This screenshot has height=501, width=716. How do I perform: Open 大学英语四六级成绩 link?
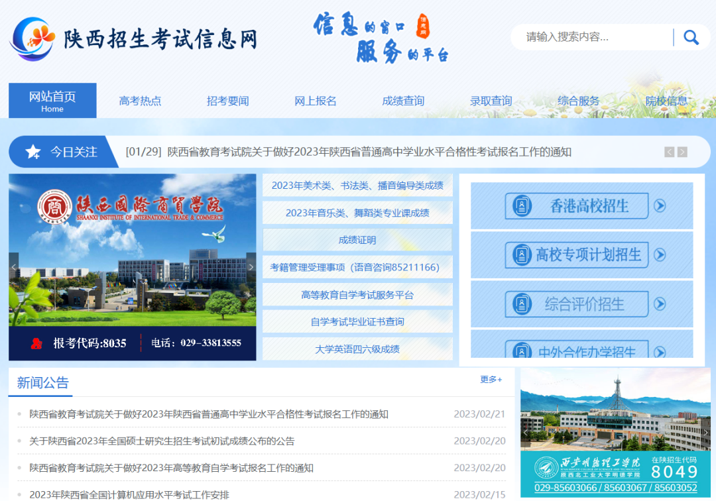[357, 349]
